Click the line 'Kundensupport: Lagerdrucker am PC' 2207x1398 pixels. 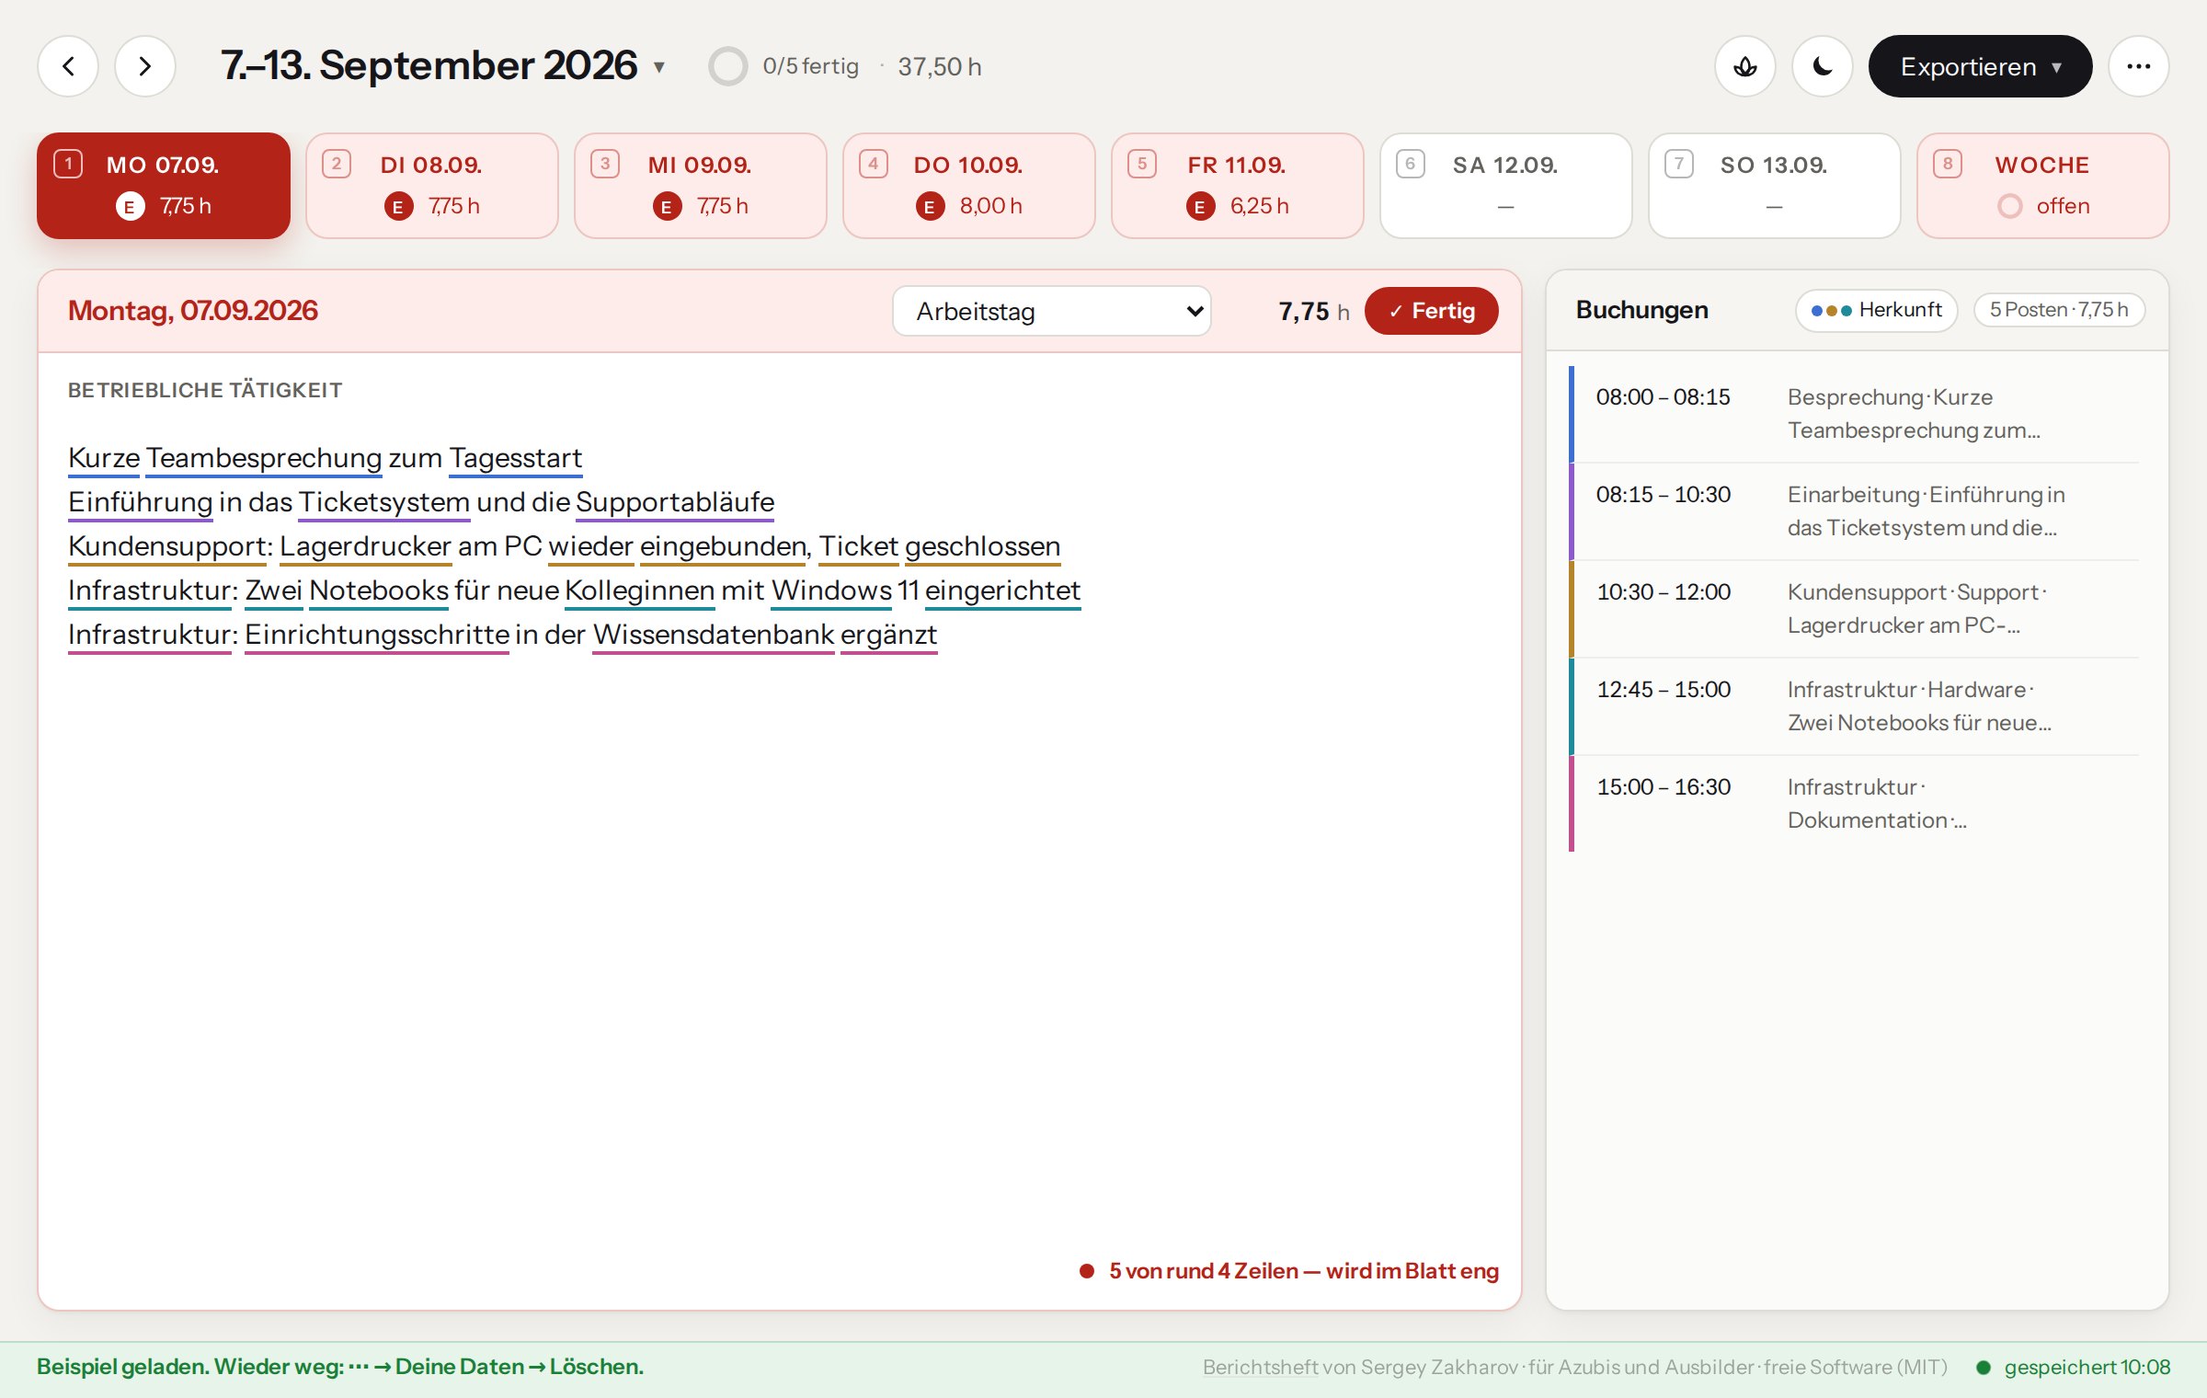click(x=565, y=546)
